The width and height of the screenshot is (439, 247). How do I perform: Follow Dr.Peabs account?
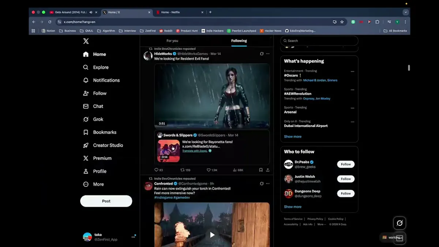(346, 164)
